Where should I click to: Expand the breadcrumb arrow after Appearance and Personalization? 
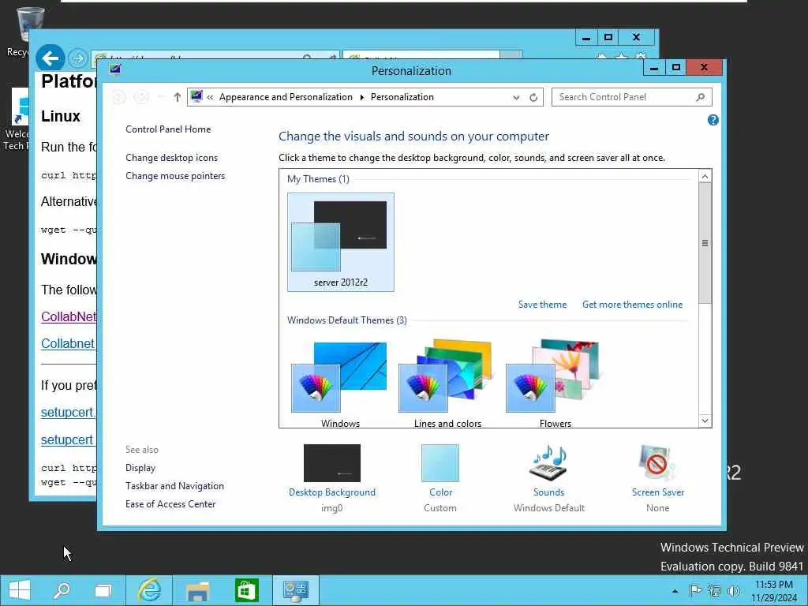tap(361, 97)
